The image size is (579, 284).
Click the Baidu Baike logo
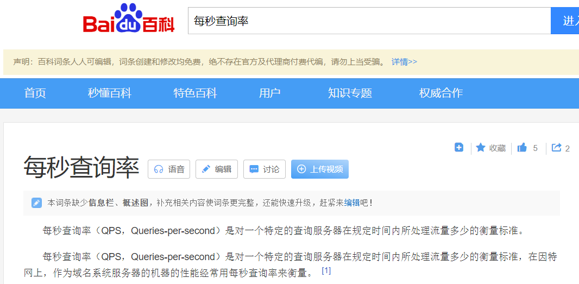click(x=129, y=20)
